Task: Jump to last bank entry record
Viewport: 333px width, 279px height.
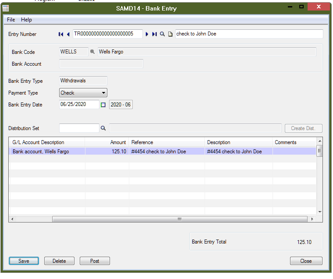Action: point(154,34)
